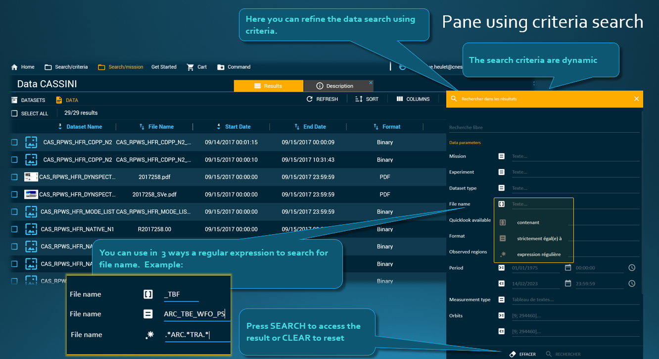Check the row starting 09/14/2017 00:01:15
659x359 pixels.
pyautogui.click(x=14, y=142)
